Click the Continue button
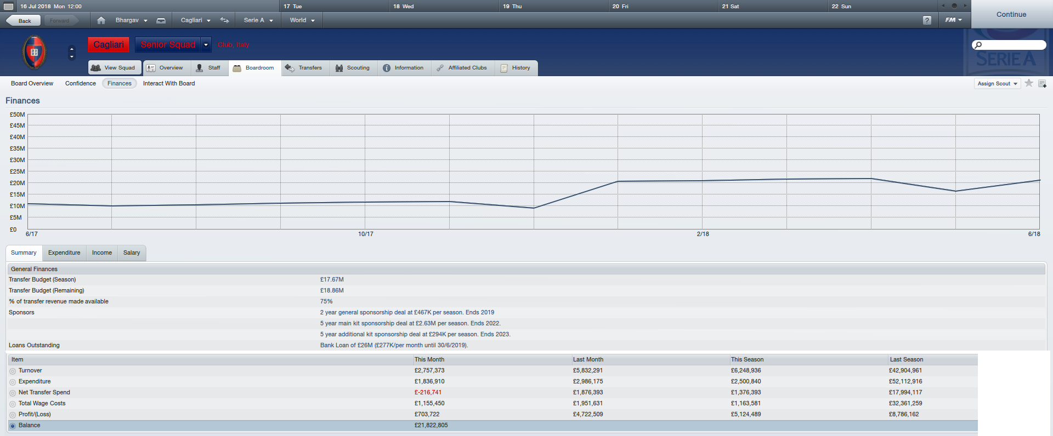The image size is (1053, 436). pos(1011,14)
